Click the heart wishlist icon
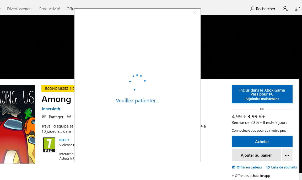The height and width of the screenshot is (180, 302). [268, 167]
